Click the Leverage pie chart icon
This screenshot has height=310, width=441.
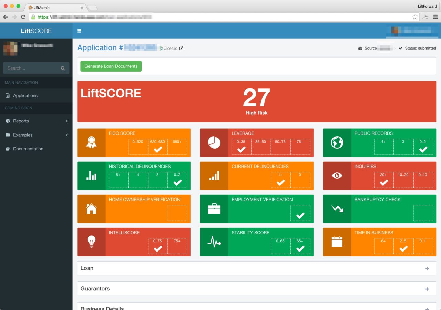214,142
